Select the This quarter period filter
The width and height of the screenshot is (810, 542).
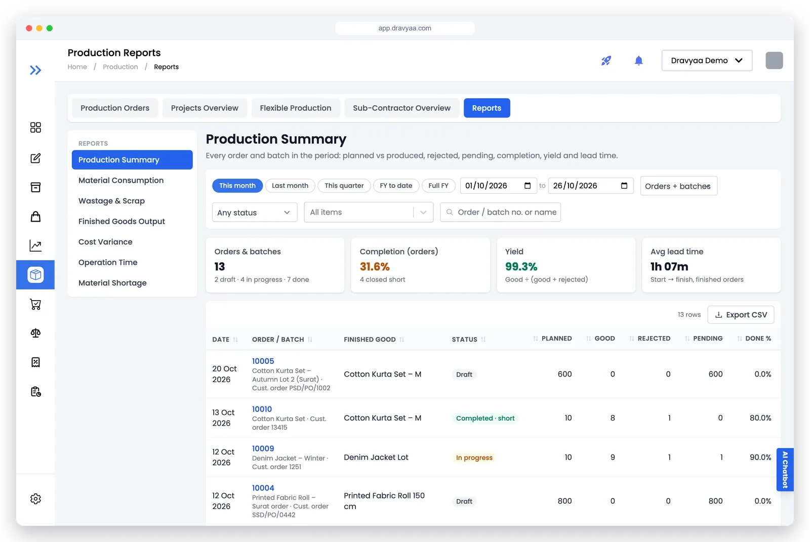[x=344, y=186]
